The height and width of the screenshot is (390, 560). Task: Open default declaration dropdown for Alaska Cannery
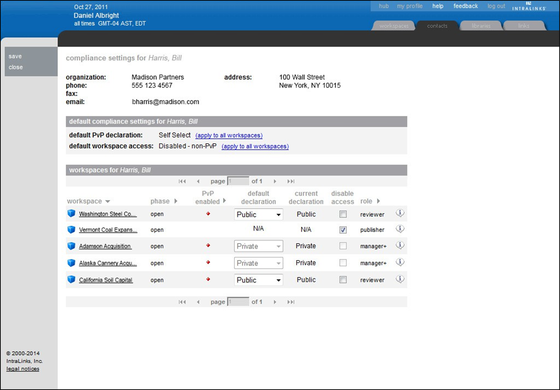(x=259, y=263)
